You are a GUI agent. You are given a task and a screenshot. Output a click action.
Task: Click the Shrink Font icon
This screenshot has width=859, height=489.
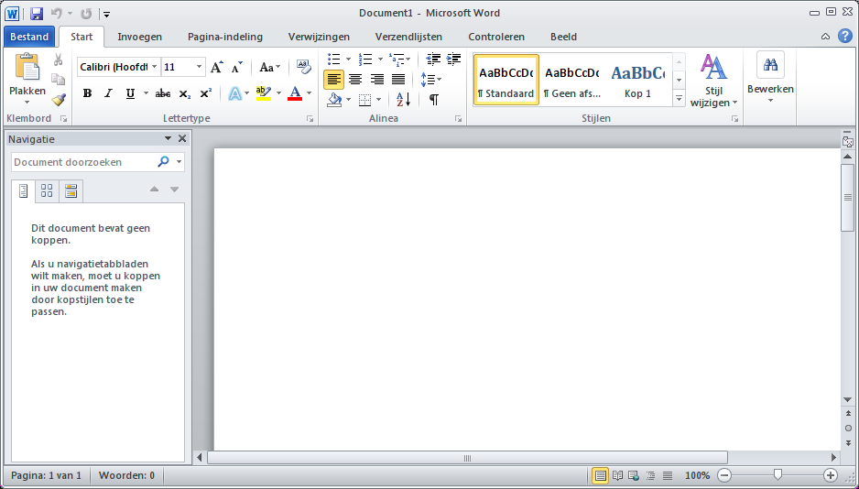(x=236, y=67)
